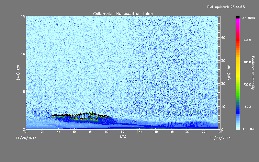Image resolution: width=259 pixels, height=162 pixels.
Task: Click the 15 km tick label
Action: pyautogui.click(x=23, y=16)
